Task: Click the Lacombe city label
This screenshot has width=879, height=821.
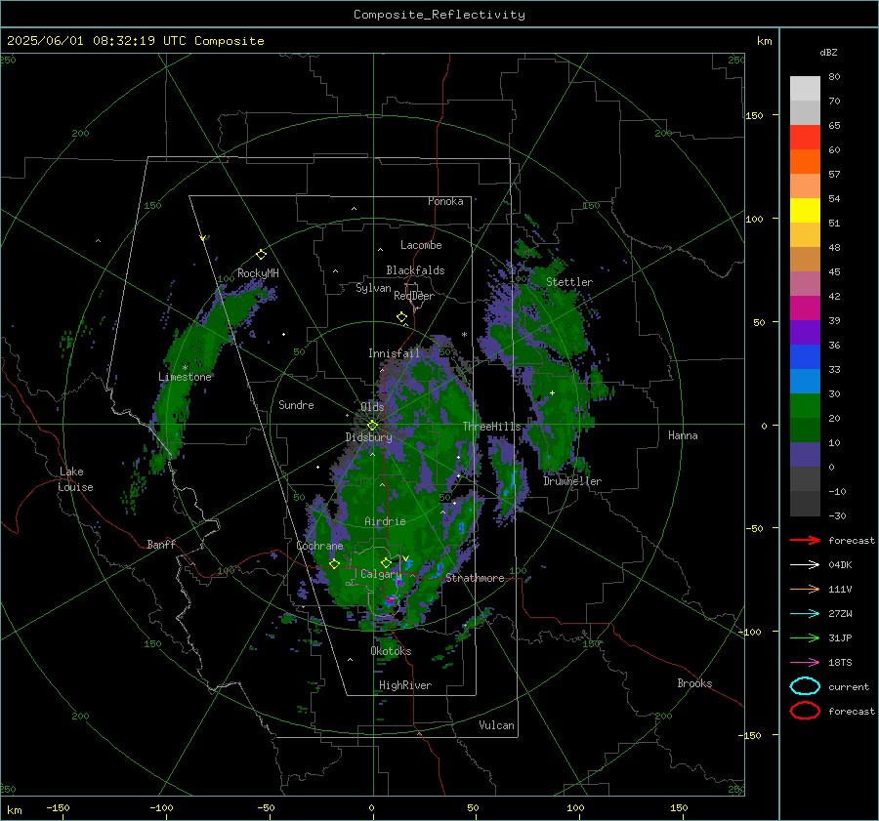Action: pos(421,245)
